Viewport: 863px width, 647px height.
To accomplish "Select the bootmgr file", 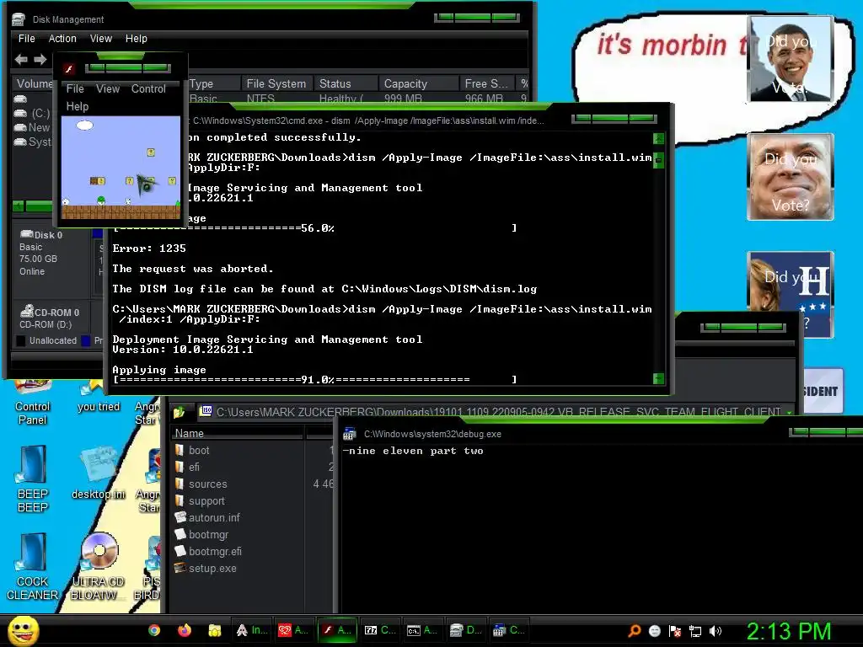I will pos(201,535).
